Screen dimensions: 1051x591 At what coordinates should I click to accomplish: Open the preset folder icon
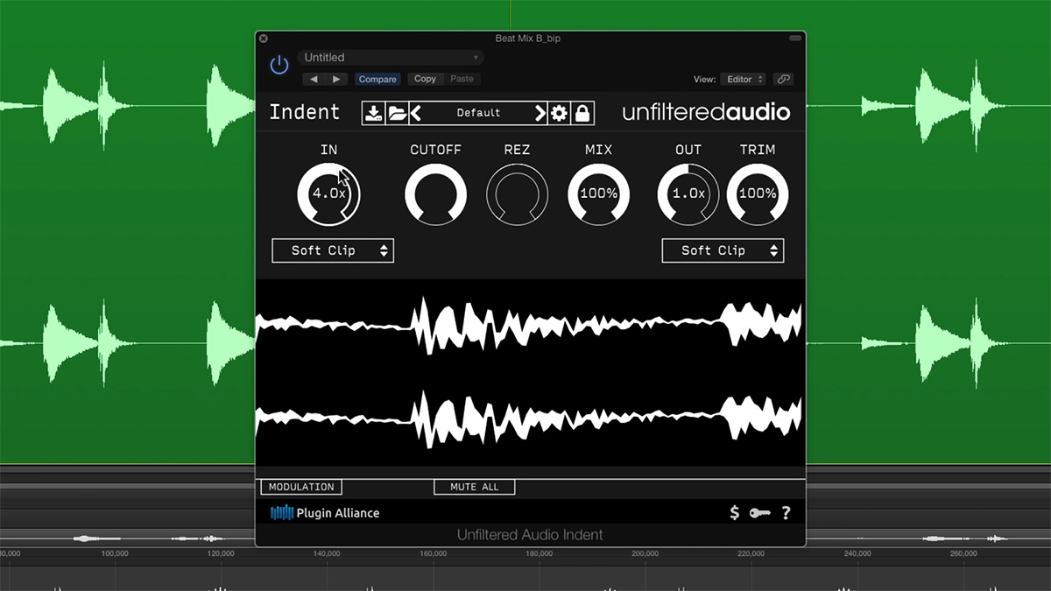coord(397,113)
